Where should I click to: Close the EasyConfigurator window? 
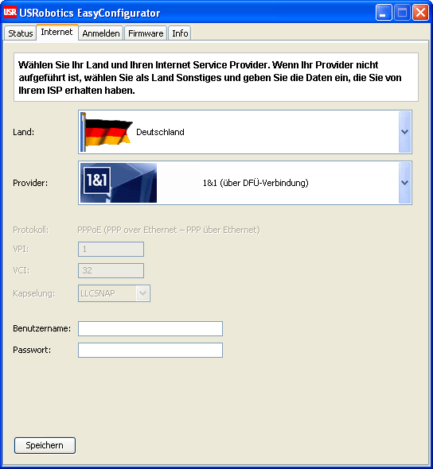pyautogui.click(x=420, y=13)
